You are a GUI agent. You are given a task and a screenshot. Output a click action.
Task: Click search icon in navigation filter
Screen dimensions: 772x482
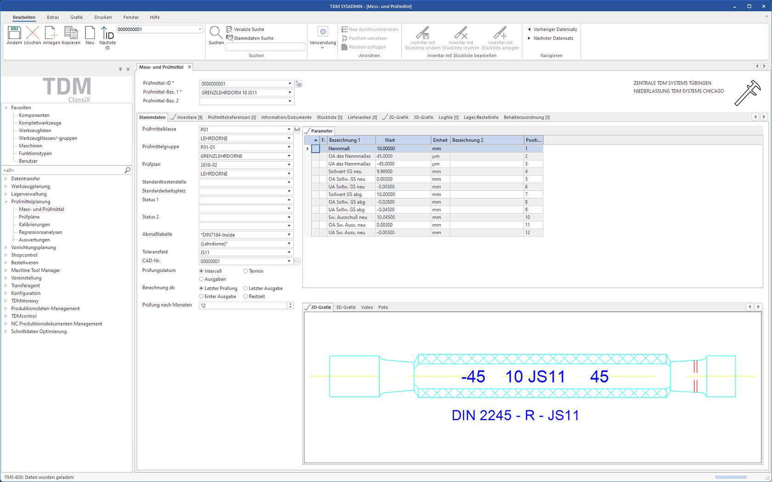pyautogui.click(x=127, y=170)
